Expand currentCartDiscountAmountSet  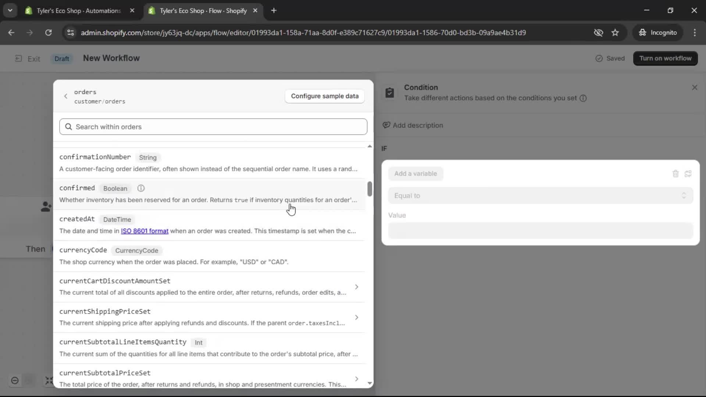(x=357, y=287)
